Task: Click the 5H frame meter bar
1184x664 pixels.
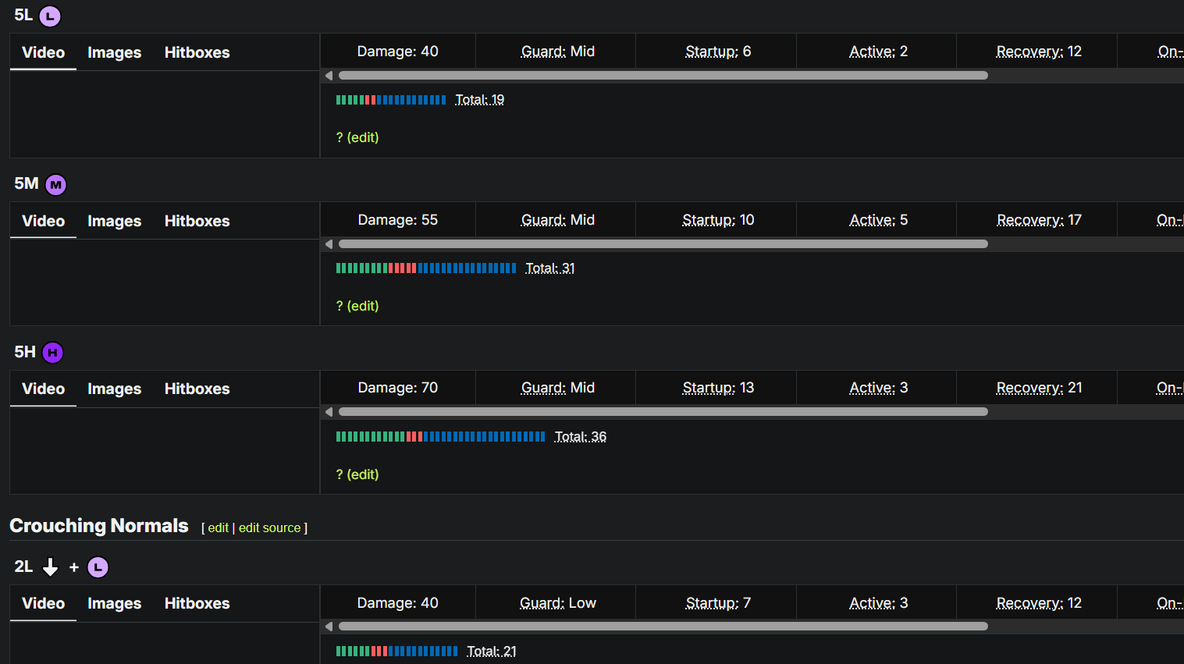Action: 440,437
